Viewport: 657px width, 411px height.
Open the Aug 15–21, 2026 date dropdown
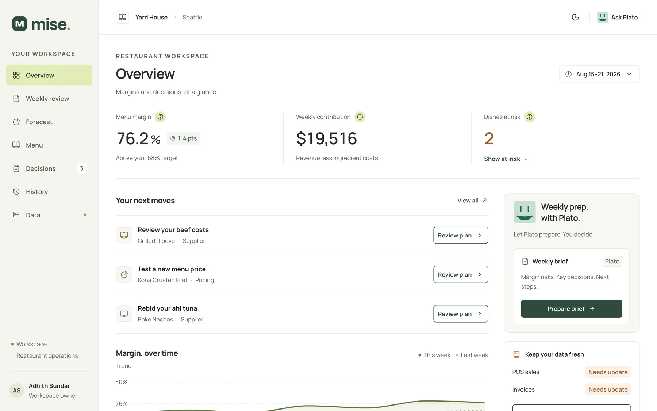[599, 74]
